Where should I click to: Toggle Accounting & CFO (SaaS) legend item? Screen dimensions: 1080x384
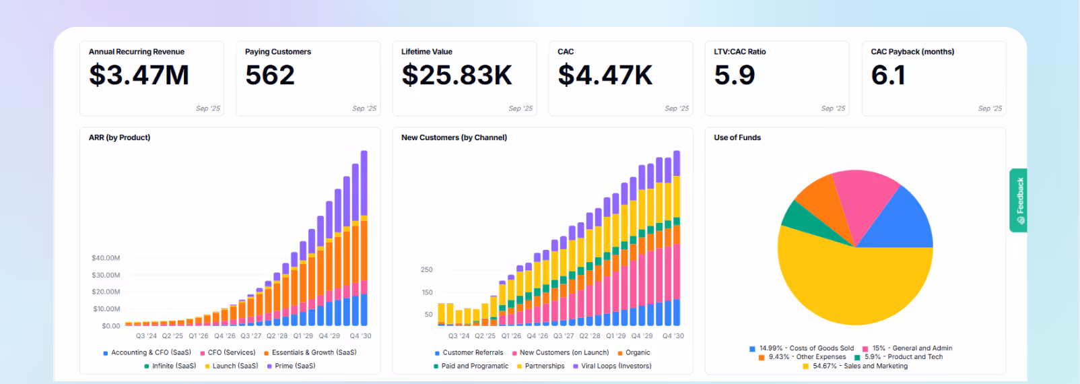(147, 352)
